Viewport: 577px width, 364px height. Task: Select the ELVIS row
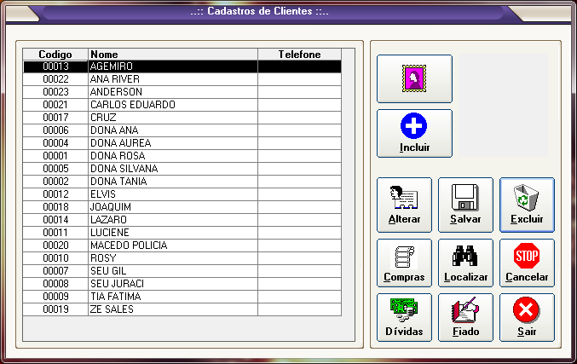(x=182, y=194)
